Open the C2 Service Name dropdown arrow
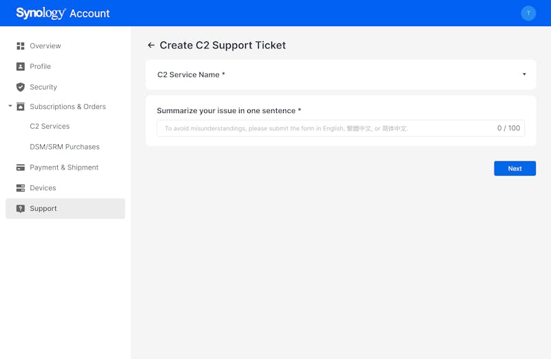The width and height of the screenshot is (551, 359). click(x=524, y=74)
